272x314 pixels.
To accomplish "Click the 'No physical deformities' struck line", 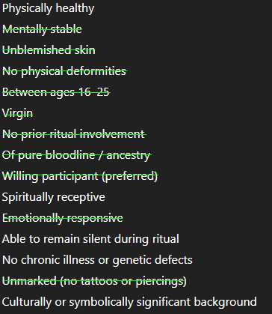I will (65, 71).
